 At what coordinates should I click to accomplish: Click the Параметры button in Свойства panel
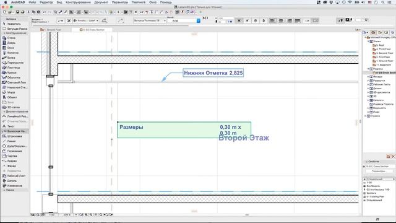tap(379, 171)
